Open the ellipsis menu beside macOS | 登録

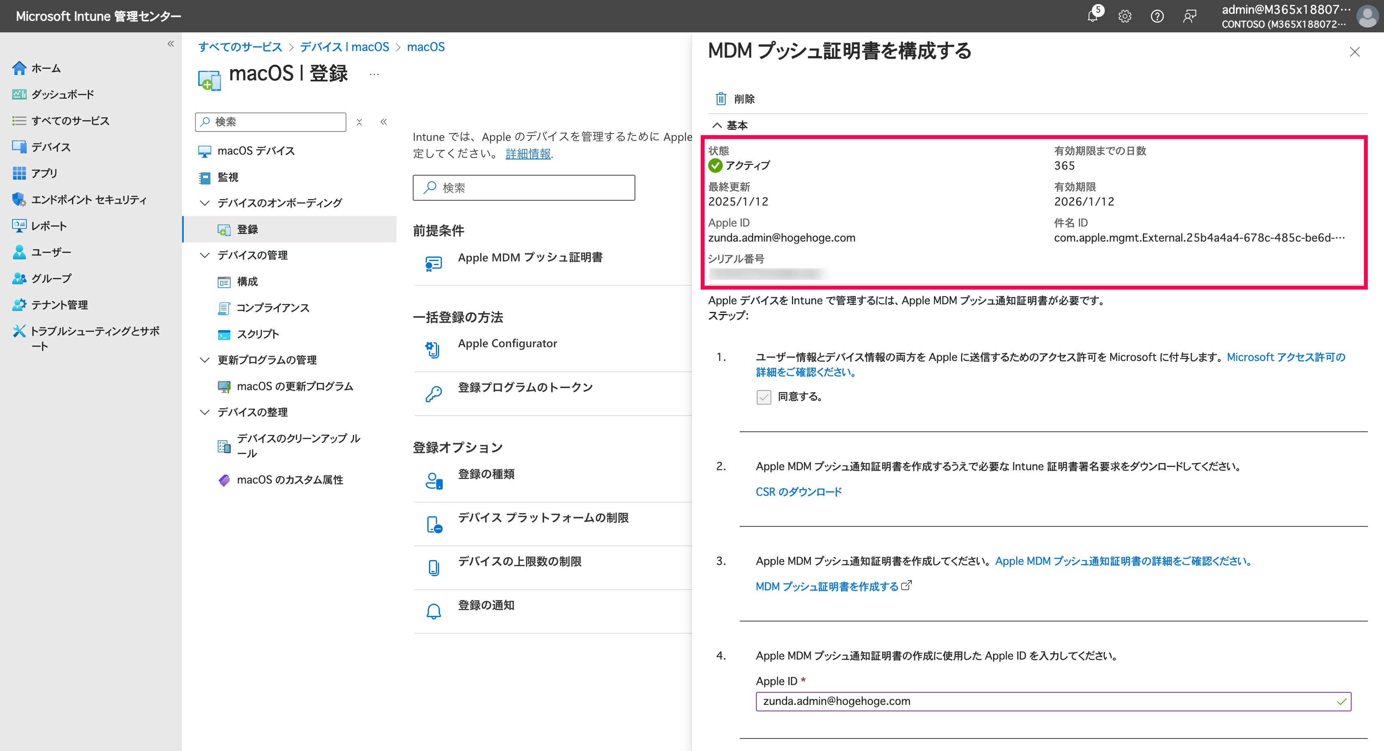click(x=374, y=74)
